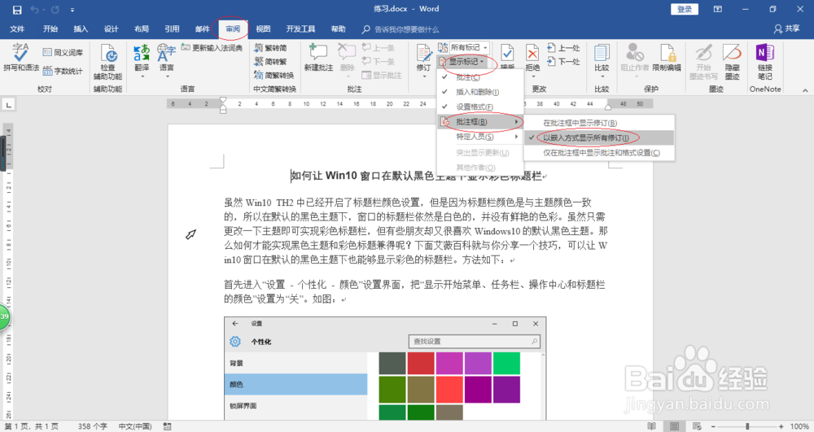Expand the 批注框(B) submenu
Image resolution: width=814 pixels, height=432 pixels.
(x=480, y=122)
